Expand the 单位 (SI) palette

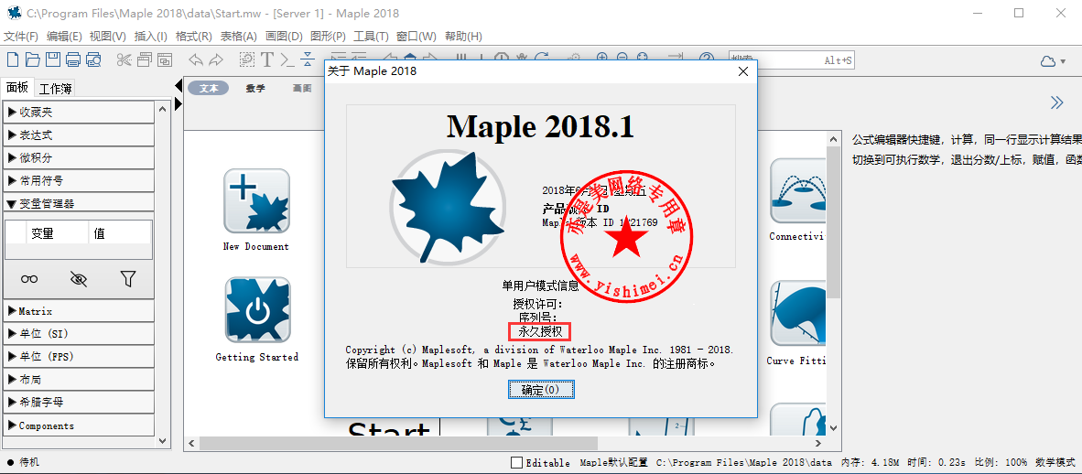coord(79,334)
